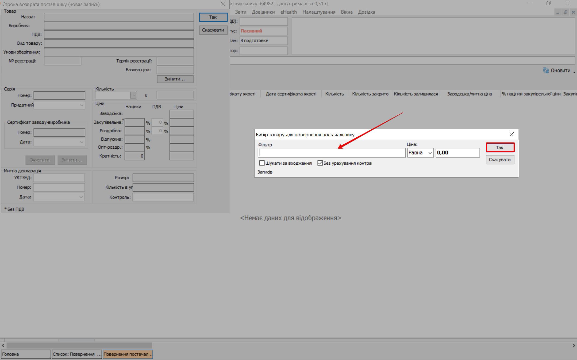Click the left scroll arrow at bottom
The width and height of the screenshot is (577, 360).
tap(3, 345)
